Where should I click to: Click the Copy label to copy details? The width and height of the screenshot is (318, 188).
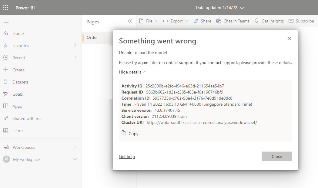[x=133, y=134]
